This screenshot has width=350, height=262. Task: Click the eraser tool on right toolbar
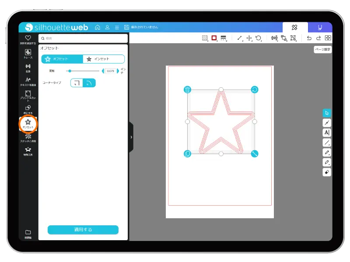pos(326,172)
